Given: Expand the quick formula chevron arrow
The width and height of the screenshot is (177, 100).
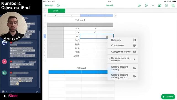Looking at the screenshot, I should (x=110, y=59).
